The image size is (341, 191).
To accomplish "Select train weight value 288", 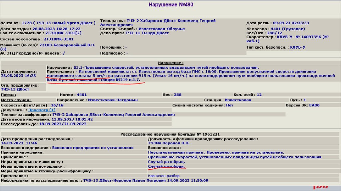I will pos(177,95).
